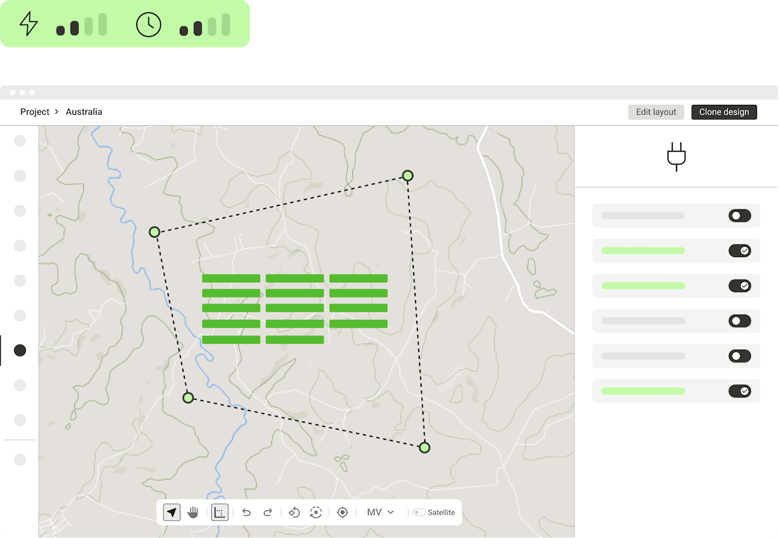Screen dimensions: 779x538
Task: Click Australia in the breadcrumb
Action: (x=84, y=112)
